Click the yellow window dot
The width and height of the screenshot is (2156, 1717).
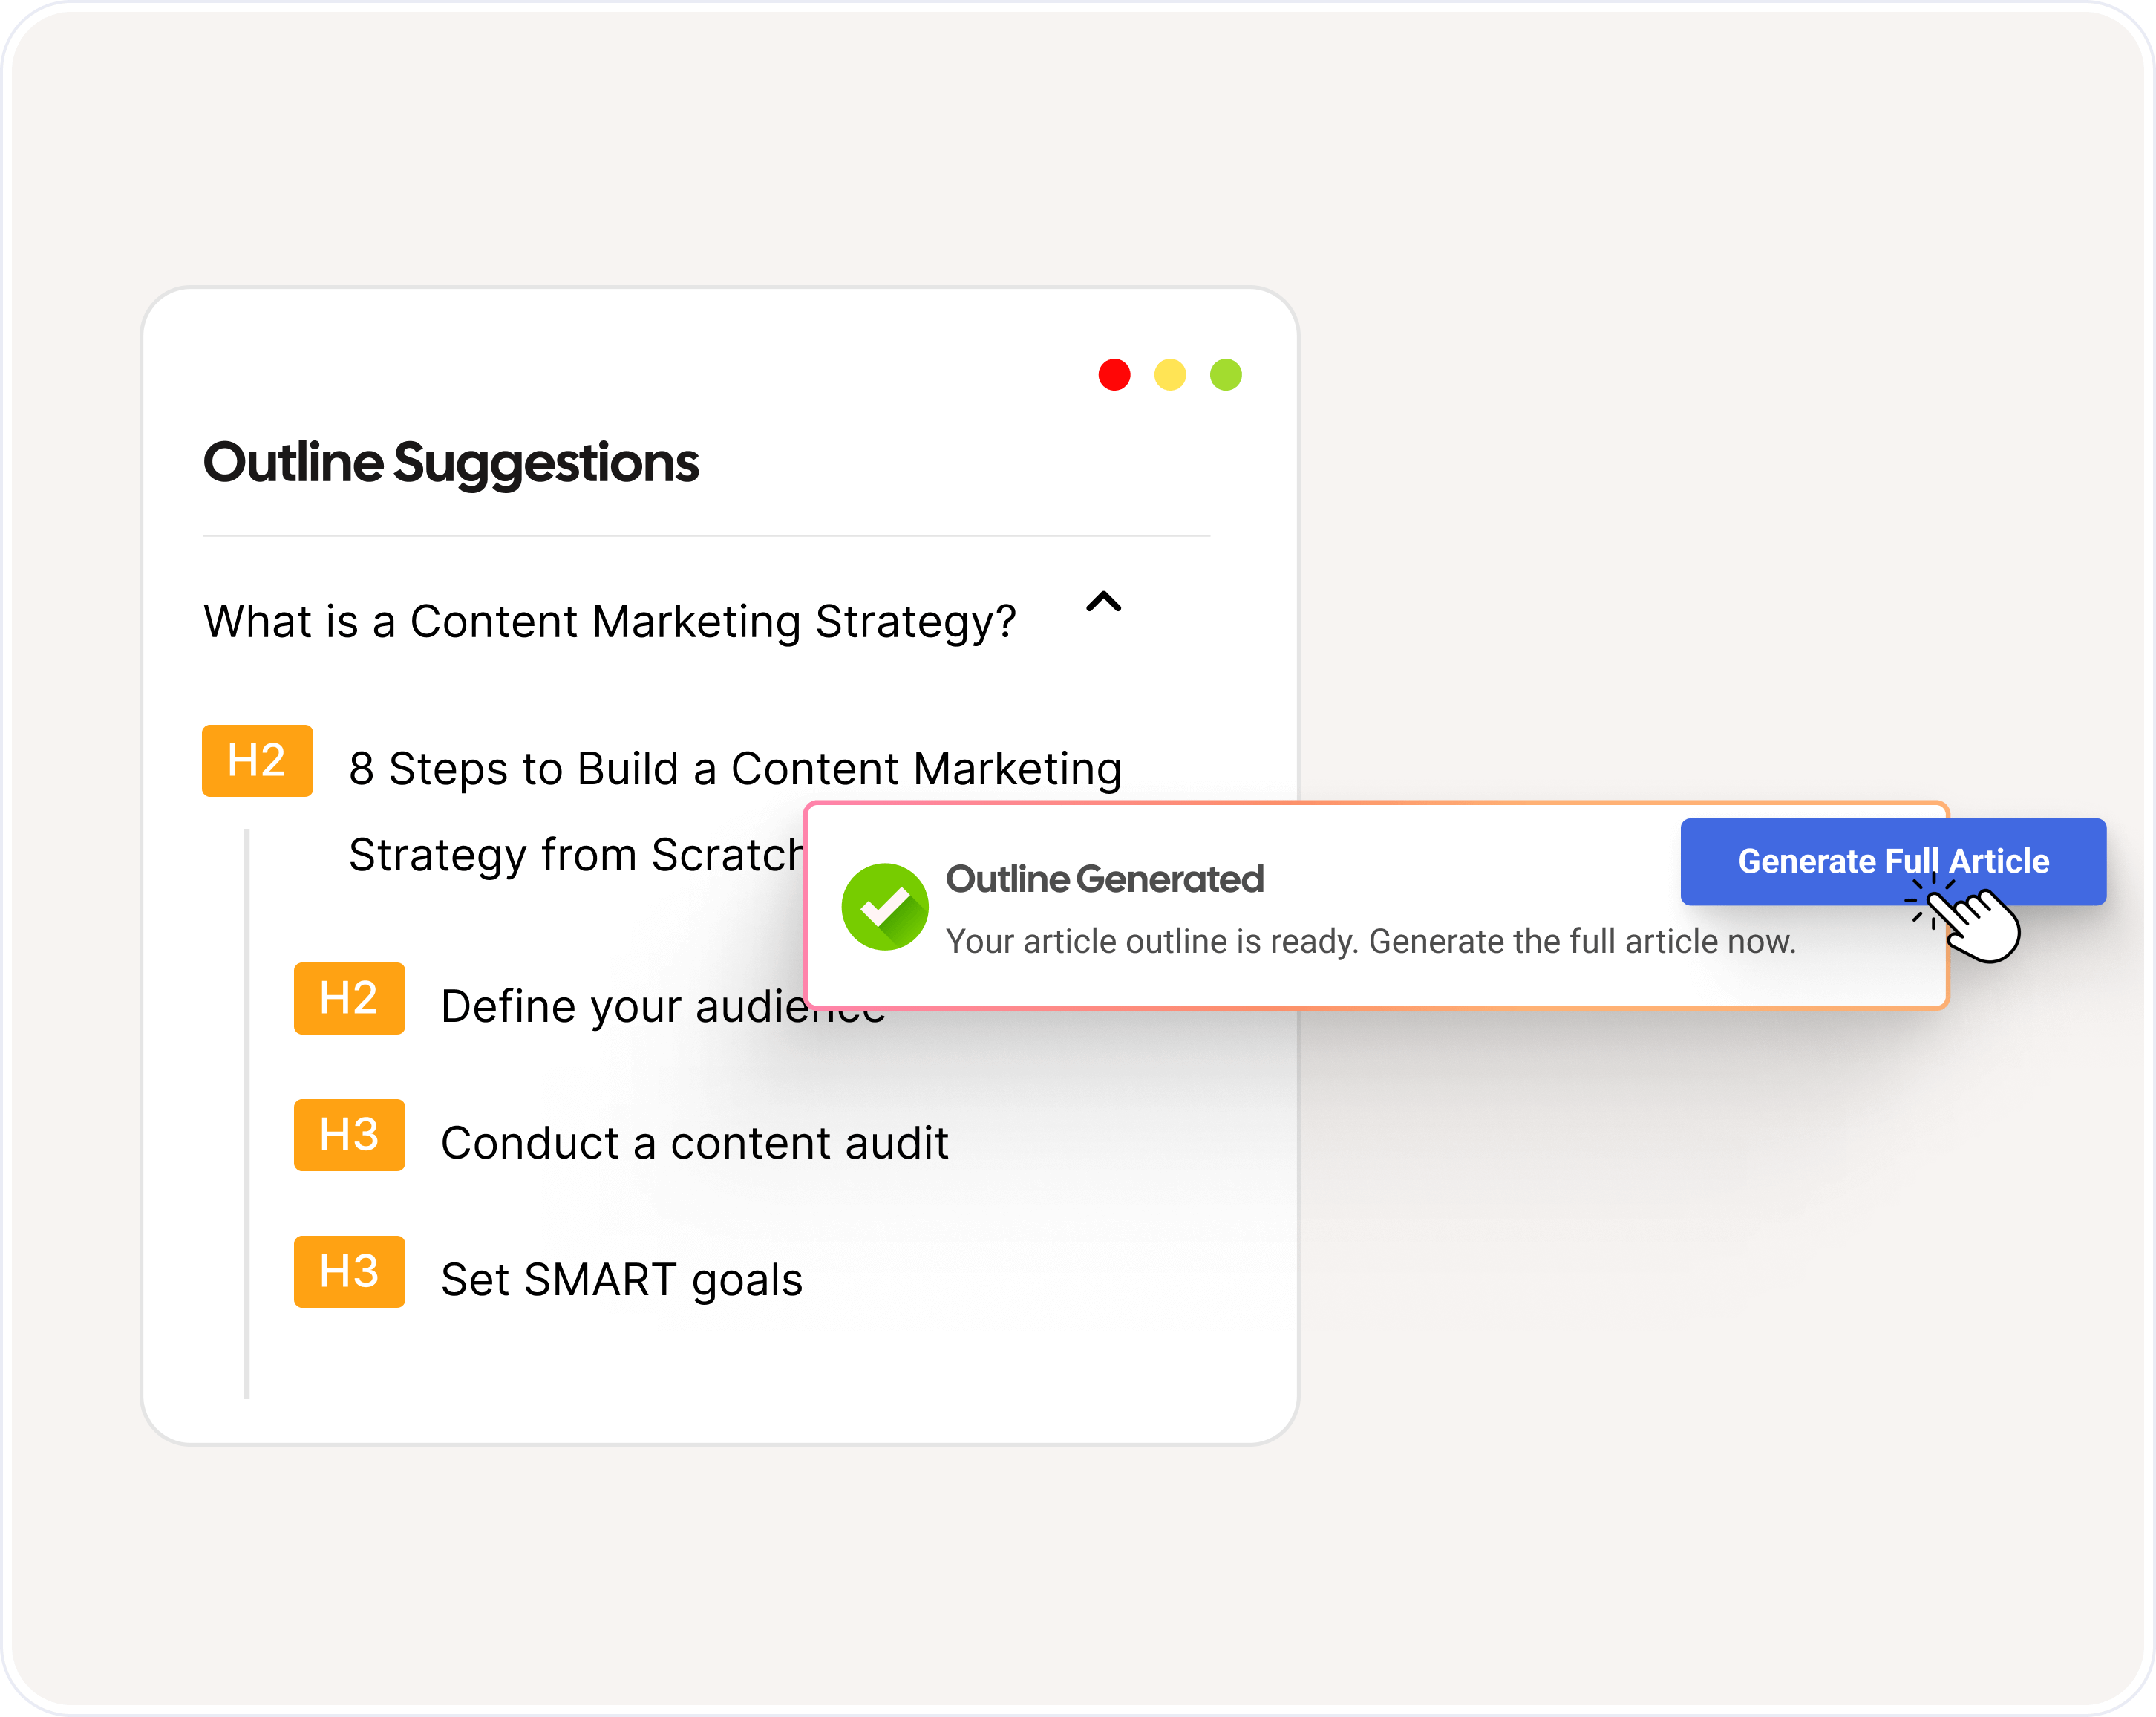(x=1170, y=375)
